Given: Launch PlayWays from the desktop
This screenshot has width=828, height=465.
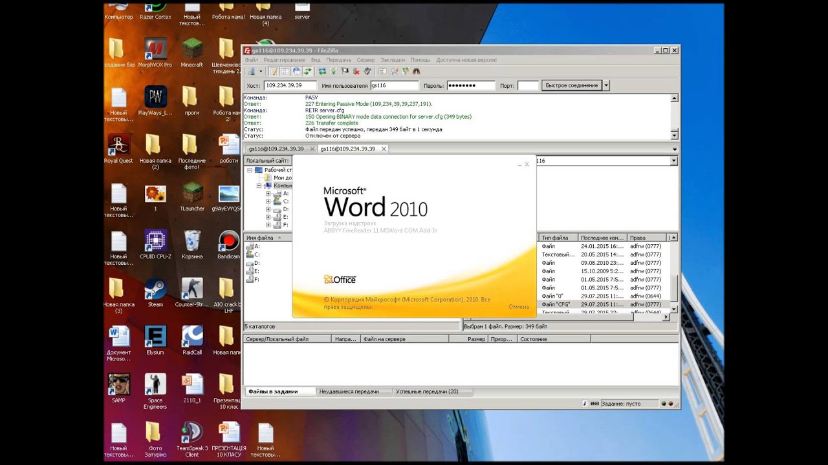Looking at the screenshot, I should [155, 101].
